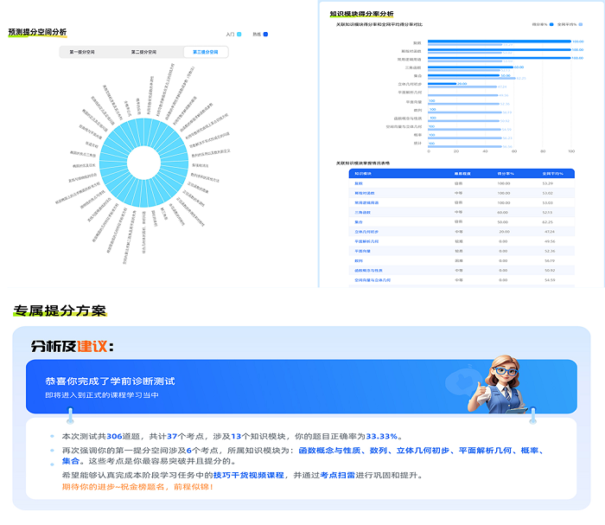The image size is (605, 525).
Task: Toggle the 得分率% legend marker
Action: [x=551, y=25]
